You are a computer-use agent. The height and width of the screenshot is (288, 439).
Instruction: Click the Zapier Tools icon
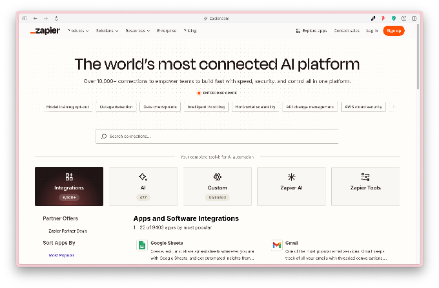click(365, 177)
